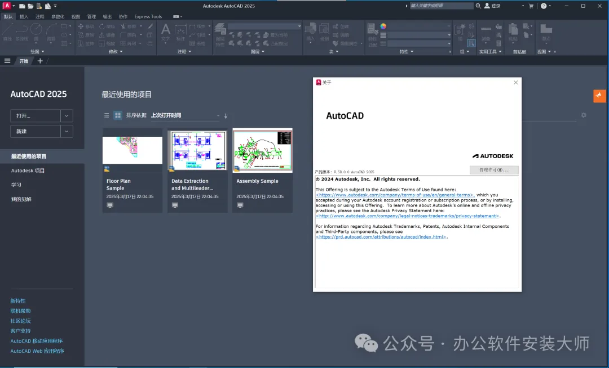
Task: Click the New file icon in quick access
Action: [x=22, y=6]
